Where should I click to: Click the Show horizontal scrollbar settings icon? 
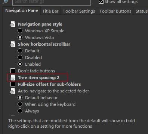[x=13, y=44]
